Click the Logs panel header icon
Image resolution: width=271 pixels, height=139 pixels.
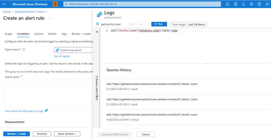tap(99, 15)
